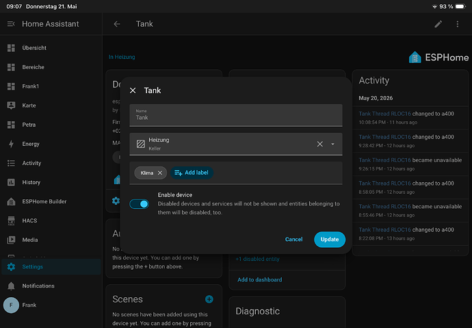This screenshot has width=472, height=328.
Task: Click the Wi-Fi icon in status bar
Action: pyautogui.click(x=434, y=6)
